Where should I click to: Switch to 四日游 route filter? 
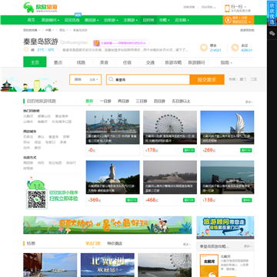(x=159, y=102)
